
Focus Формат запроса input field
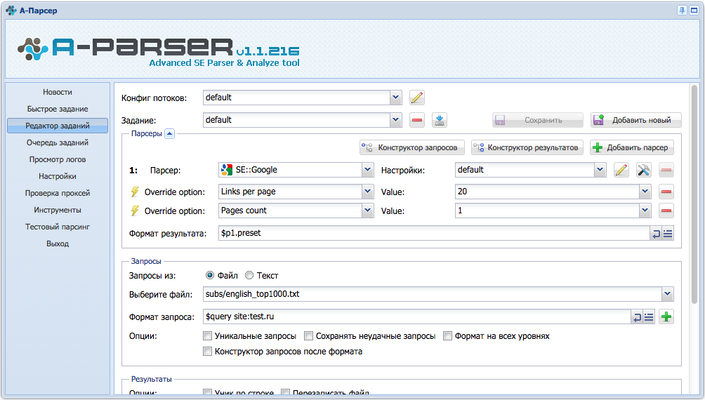point(417,317)
